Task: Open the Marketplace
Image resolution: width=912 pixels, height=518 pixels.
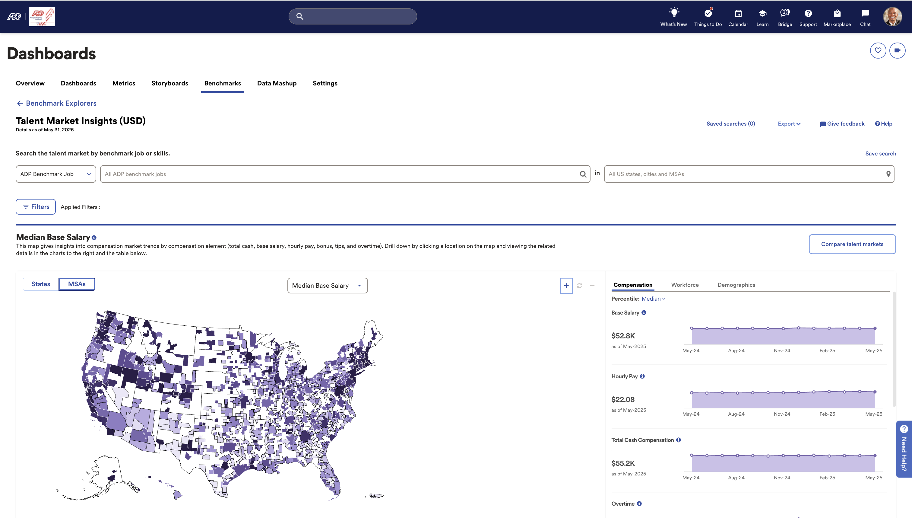Action: tap(837, 16)
